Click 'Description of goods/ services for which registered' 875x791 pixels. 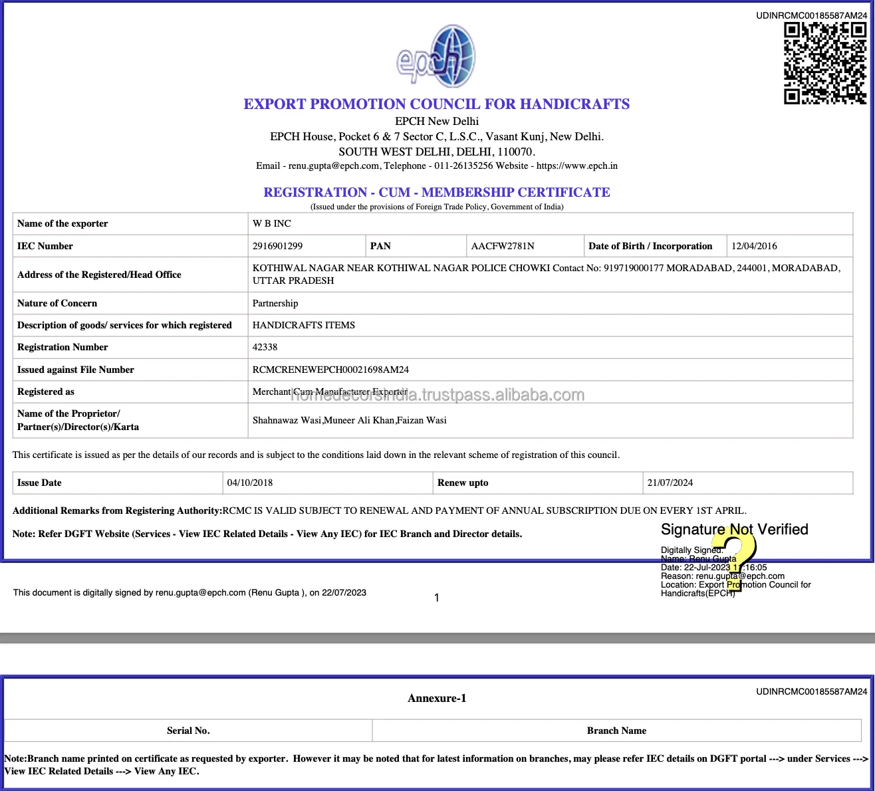(x=124, y=325)
